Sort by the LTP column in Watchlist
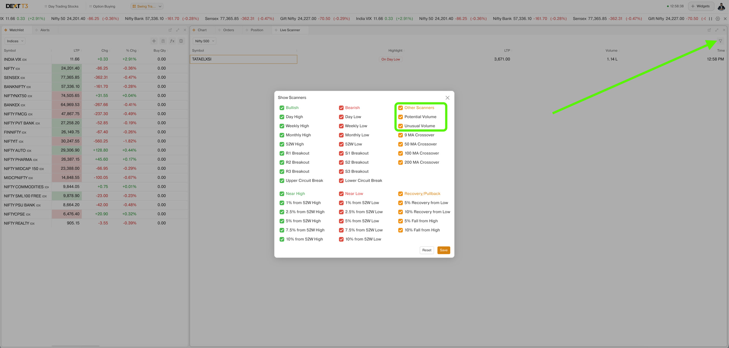 [77, 50]
